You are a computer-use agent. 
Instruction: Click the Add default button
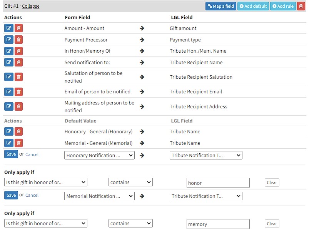coord(253,6)
